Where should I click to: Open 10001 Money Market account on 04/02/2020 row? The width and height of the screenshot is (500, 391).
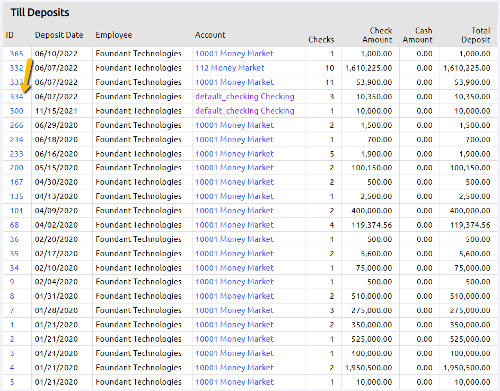coord(234,225)
